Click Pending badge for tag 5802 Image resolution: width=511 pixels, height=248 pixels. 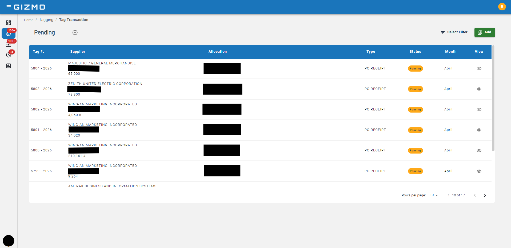click(415, 110)
